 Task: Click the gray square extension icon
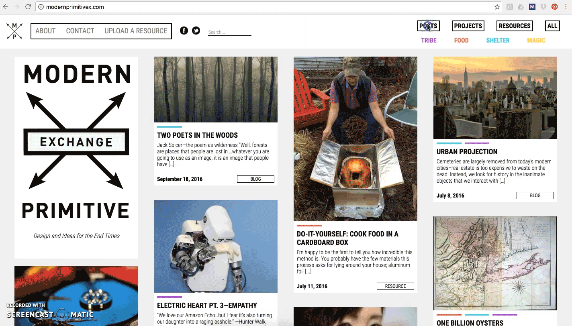pyautogui.click(x=509, y=7)
